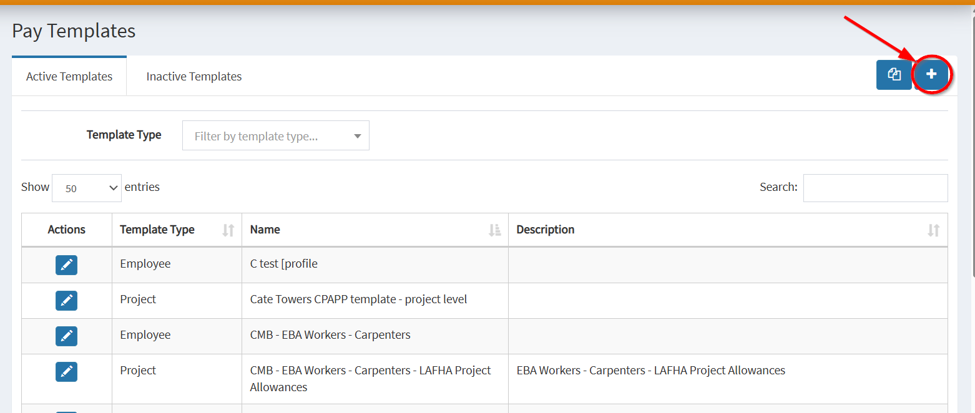
Task: Edit CMB - EBA Workers - Carpenters employee template
Action: click(x=66, y=336)
